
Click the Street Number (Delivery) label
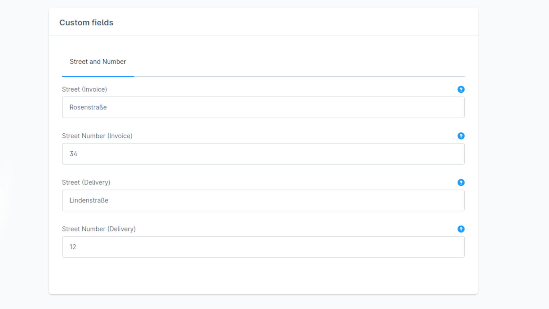point(99,229)
